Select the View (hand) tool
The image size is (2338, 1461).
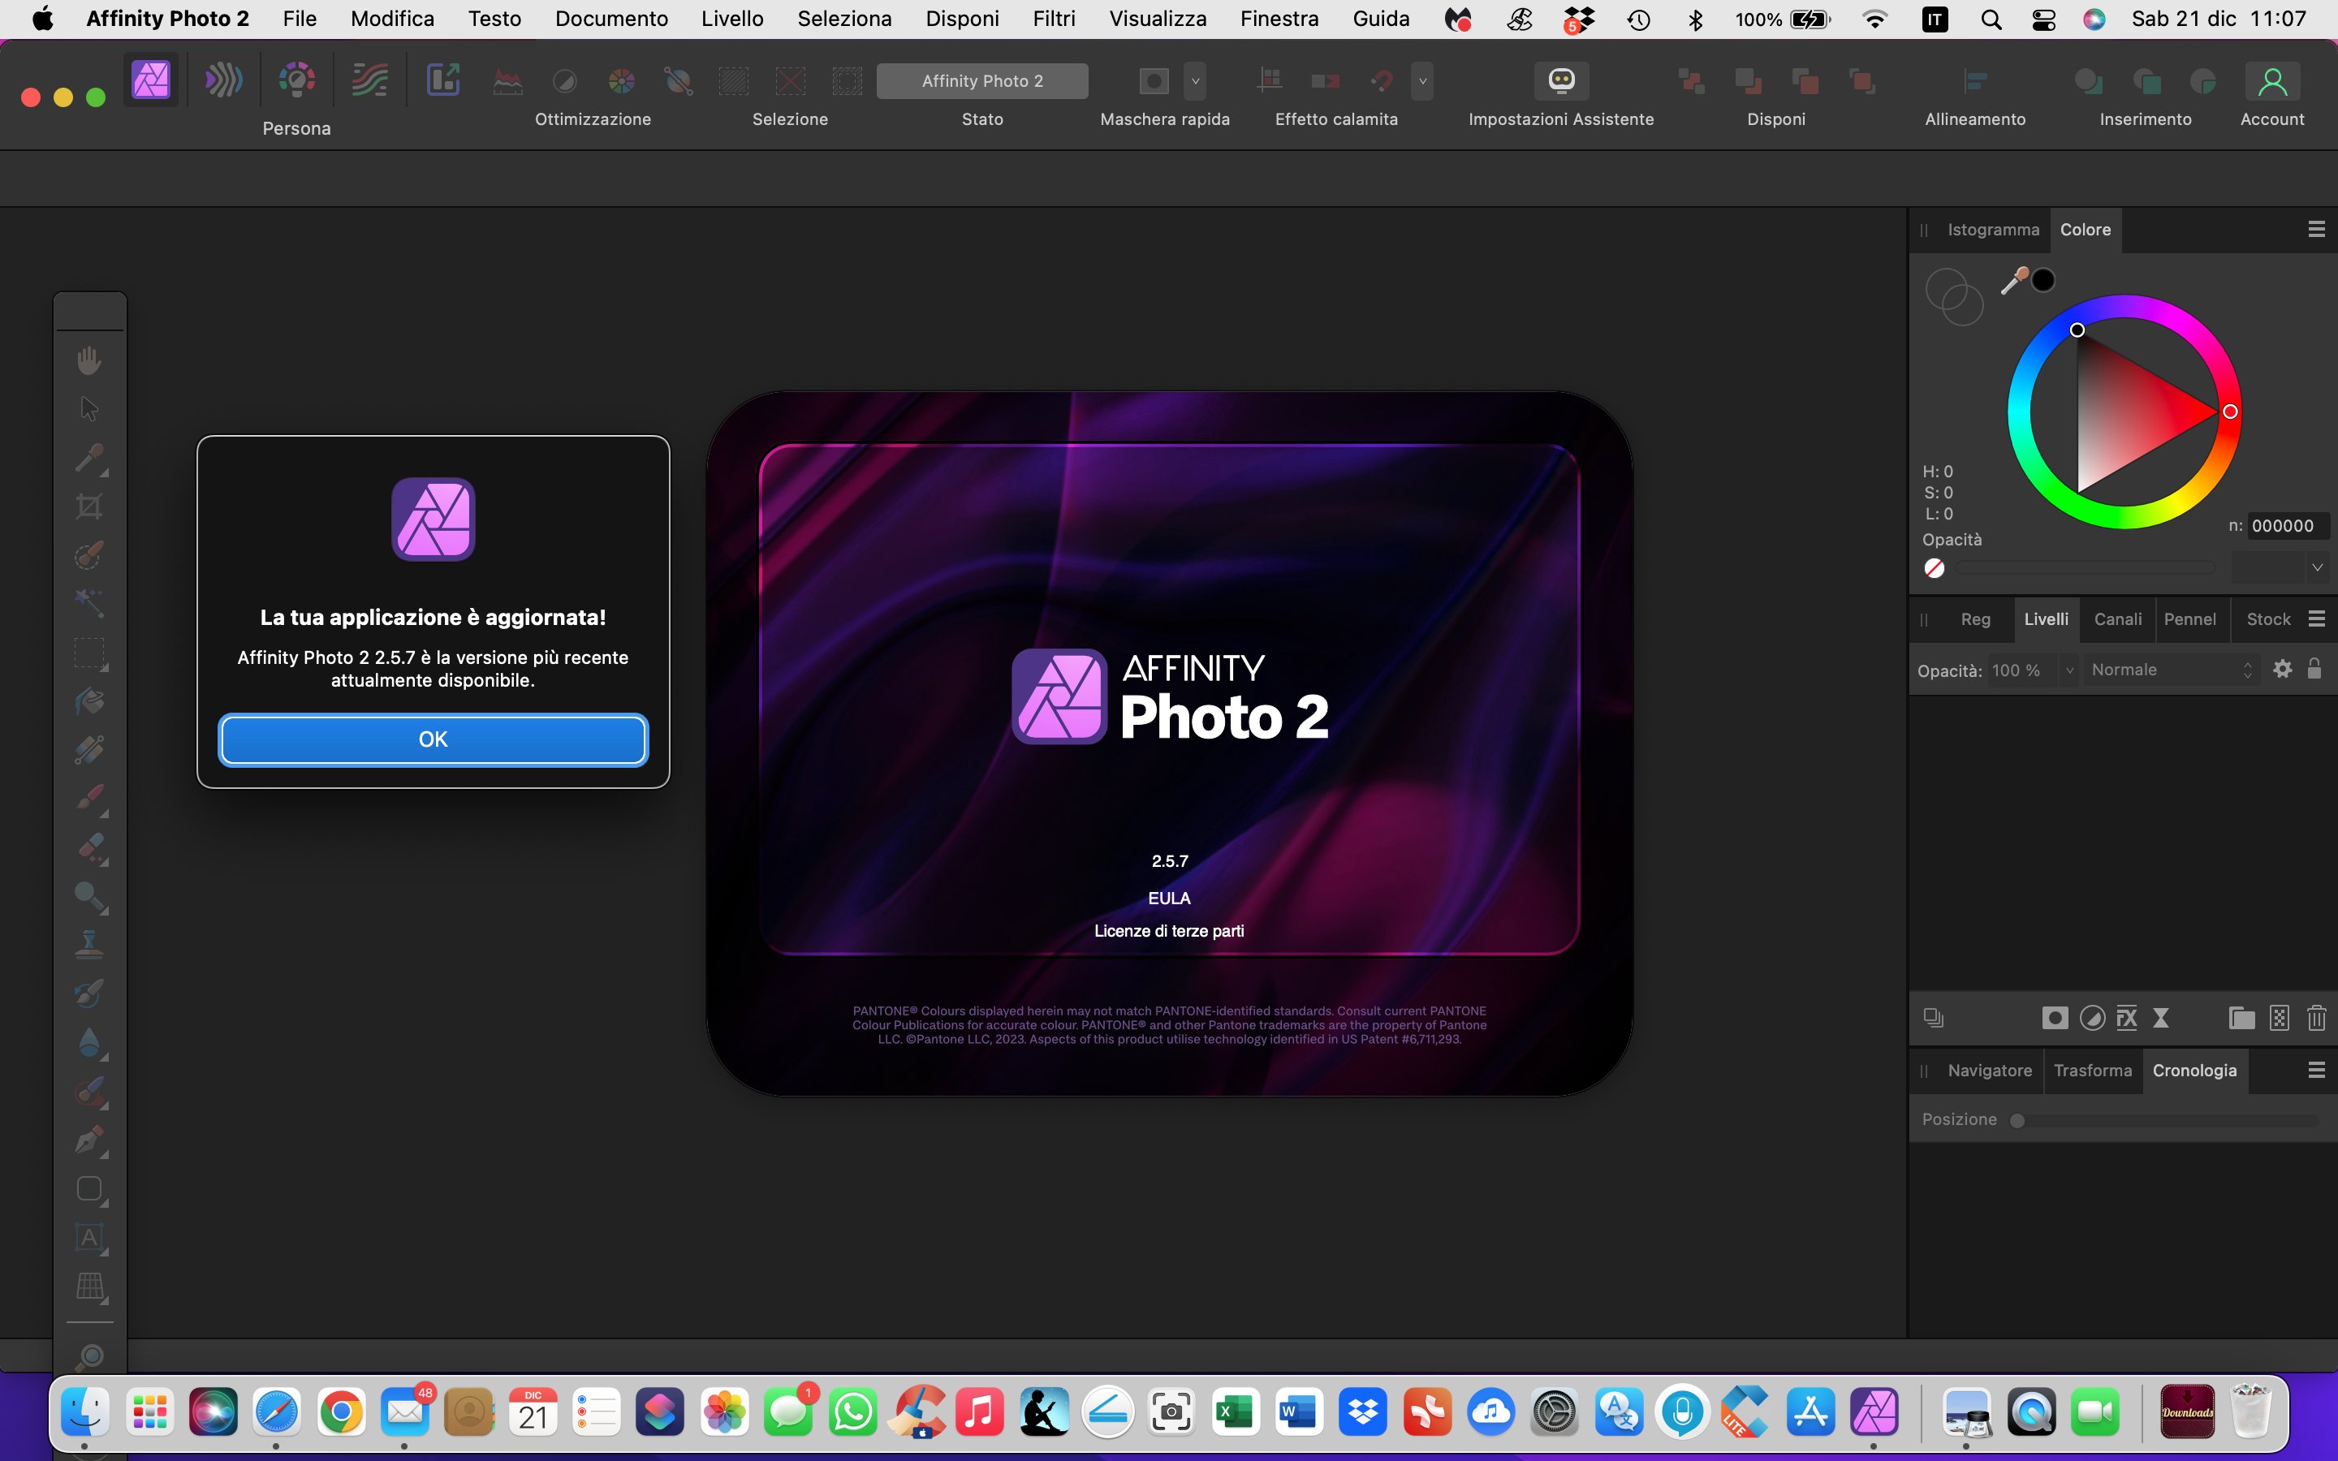[x=88, y=360]
